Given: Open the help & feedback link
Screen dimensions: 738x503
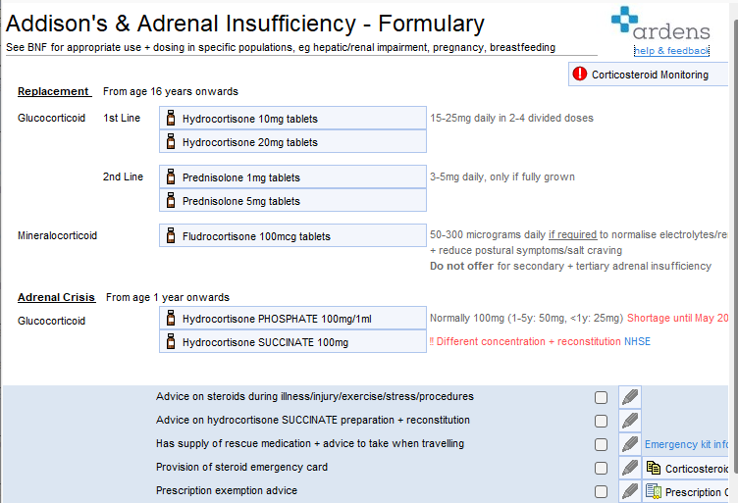Looking at the screenshot, I should click(671, 50).
